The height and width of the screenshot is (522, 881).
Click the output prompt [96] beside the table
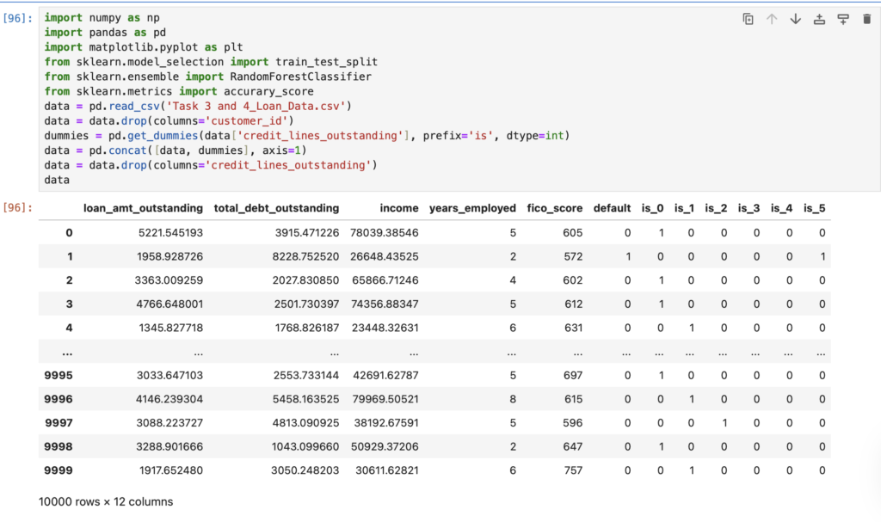click(x=19, y=208)
